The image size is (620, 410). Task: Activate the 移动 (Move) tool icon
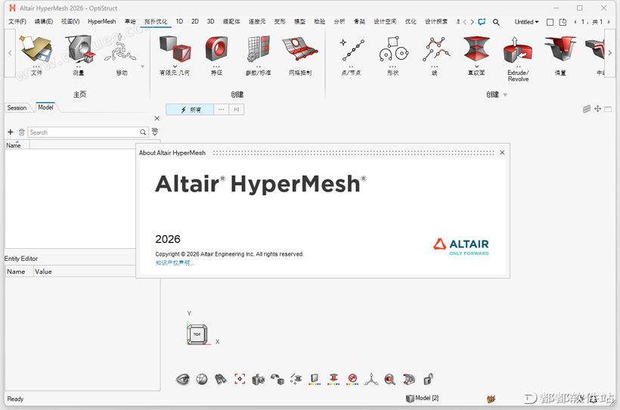pyautogui.click(x=120, y=49)
